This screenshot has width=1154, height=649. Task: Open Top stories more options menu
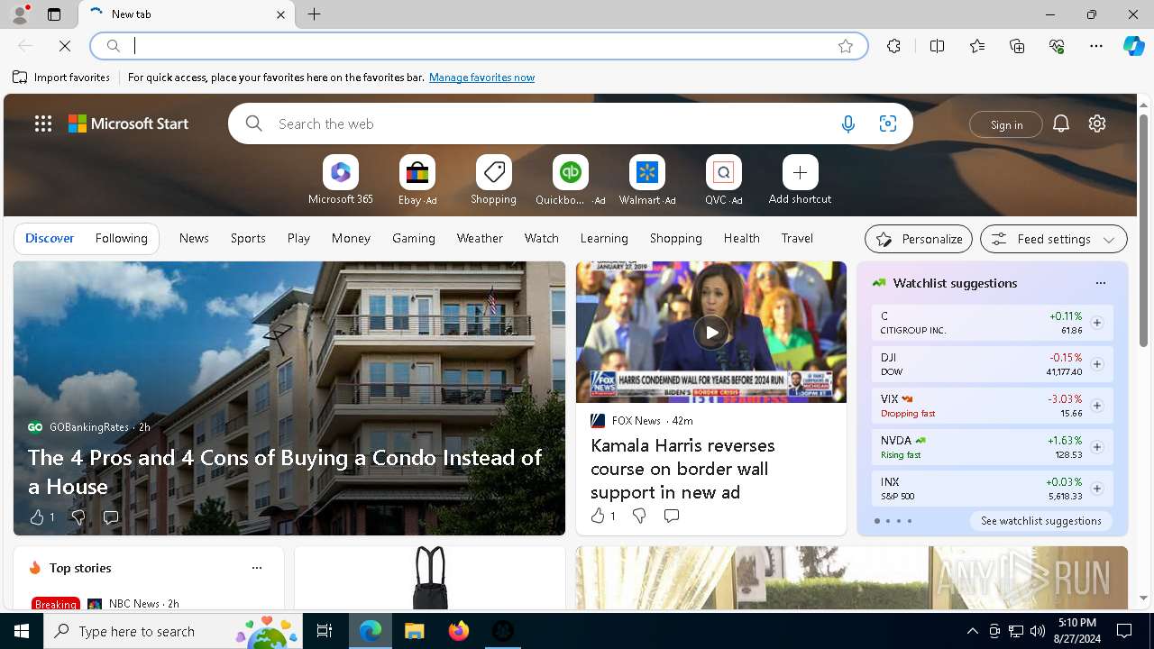click(x=257, y=568)
